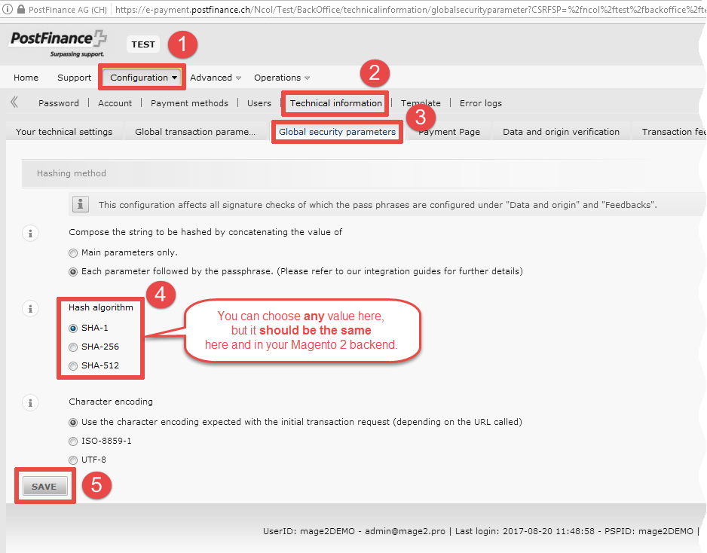Click the 'Hash algorithm' label
The height and width of the screenshot is (553, 707).
(101, 307)
